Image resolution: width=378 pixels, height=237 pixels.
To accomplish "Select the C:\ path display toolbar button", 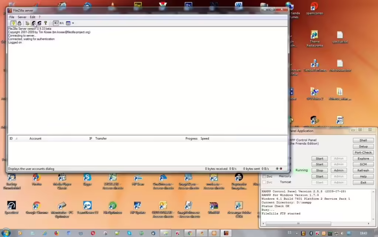I will pos(62,23).
